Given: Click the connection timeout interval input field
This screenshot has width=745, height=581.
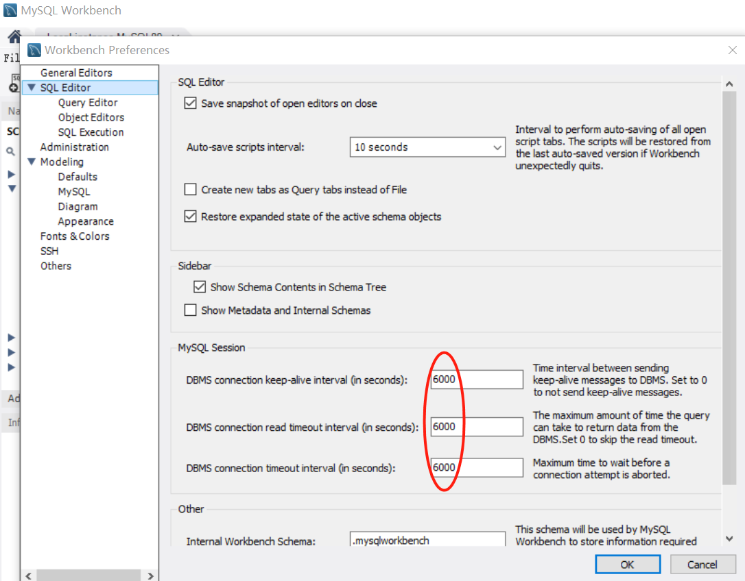Looking at the screenshot, I should coord(477,467).
